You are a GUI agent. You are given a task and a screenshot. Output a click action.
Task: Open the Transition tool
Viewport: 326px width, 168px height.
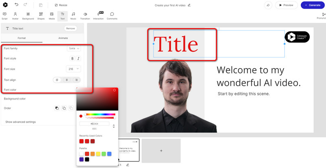[85, 16]
